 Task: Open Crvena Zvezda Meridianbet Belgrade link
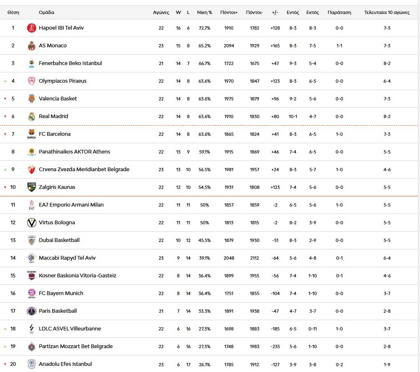(x=84, y=170)
